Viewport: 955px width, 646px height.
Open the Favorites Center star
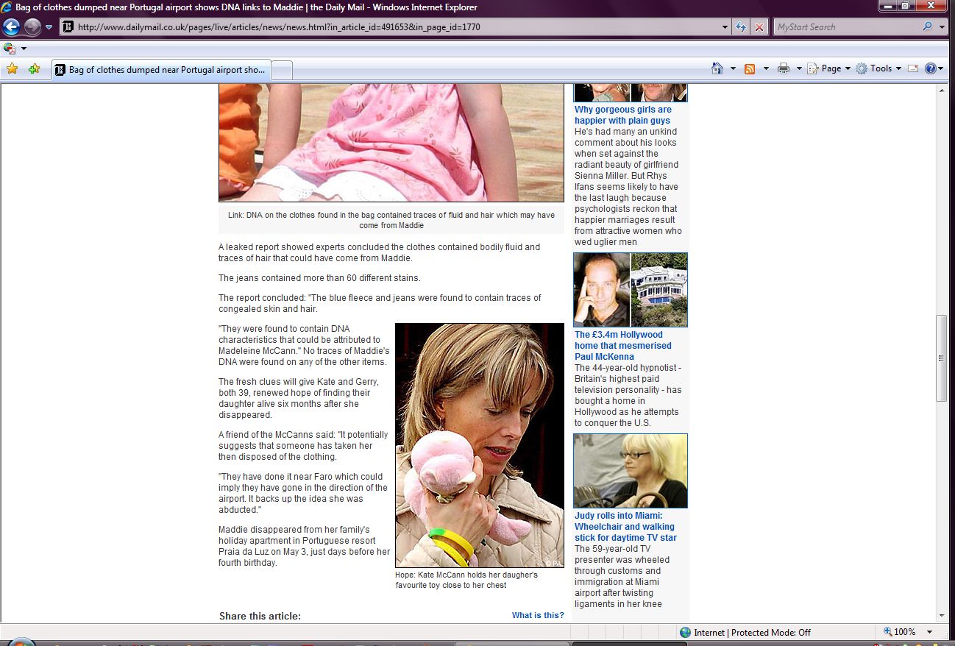tap(12, 69)
